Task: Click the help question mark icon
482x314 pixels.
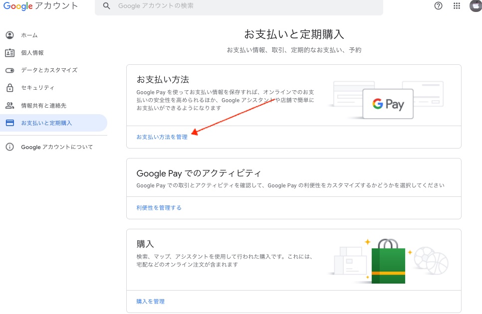Action: 438,6
